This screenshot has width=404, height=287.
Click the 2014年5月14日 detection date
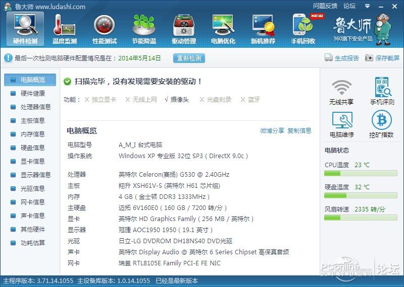[139, 58]
